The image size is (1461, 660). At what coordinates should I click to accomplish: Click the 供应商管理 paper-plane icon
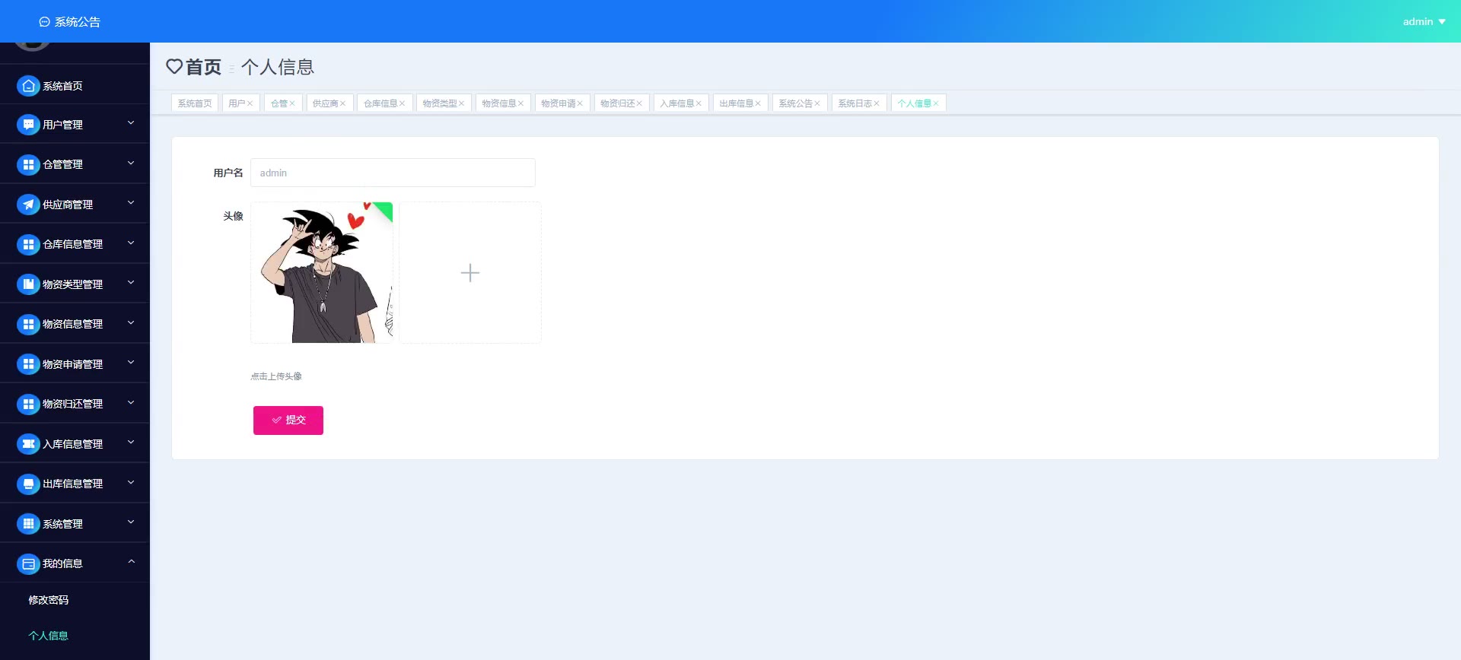28,205
